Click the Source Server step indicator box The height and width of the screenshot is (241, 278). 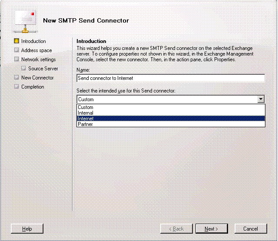point(23,68)
